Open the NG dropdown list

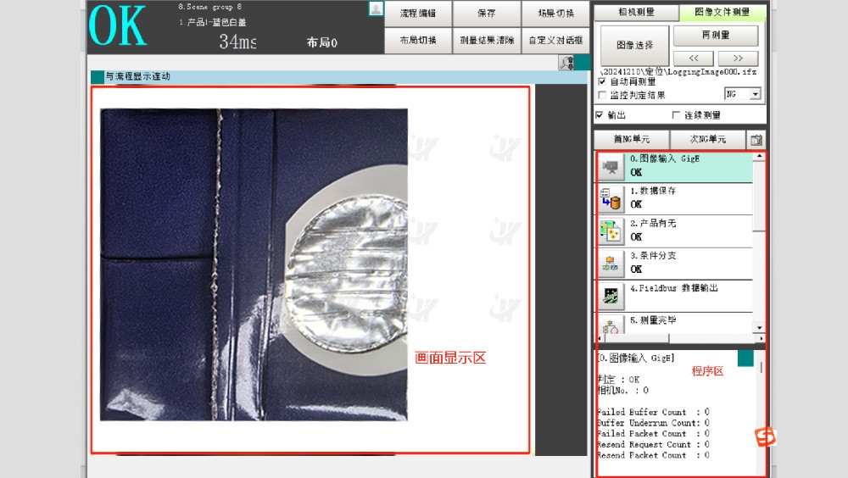click(755, 94)
